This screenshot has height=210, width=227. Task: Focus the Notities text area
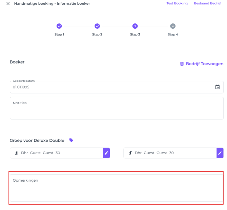click(x=117, y=108)
